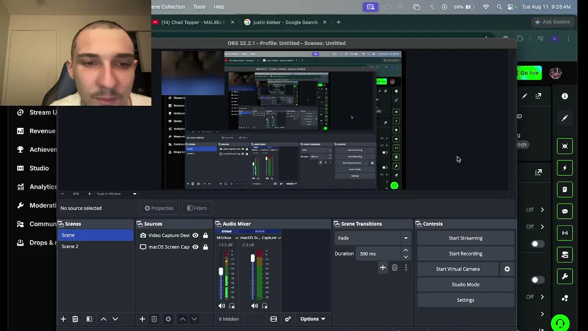Click Start Virtual Camera

(458, 269)
